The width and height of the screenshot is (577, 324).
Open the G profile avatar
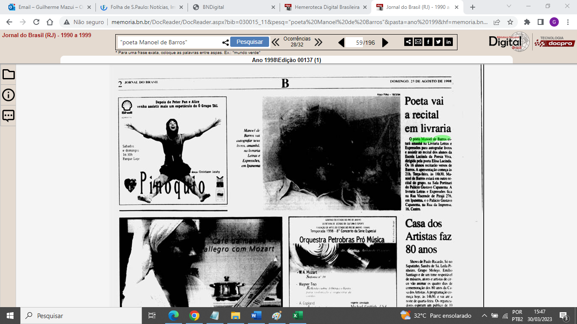tap(554, 22)
